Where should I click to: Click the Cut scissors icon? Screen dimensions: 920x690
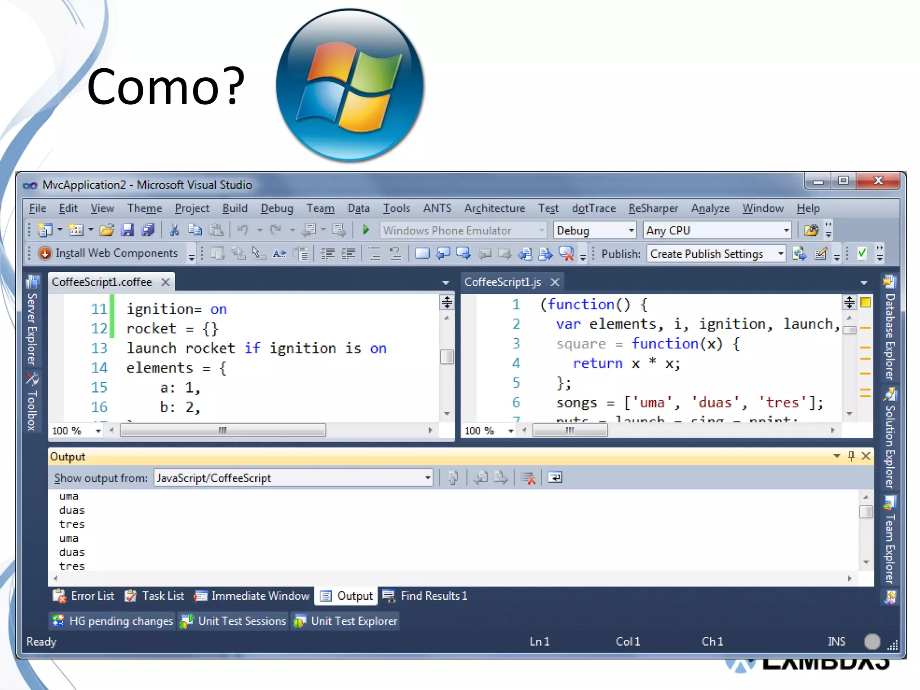[x=174, y=230]
